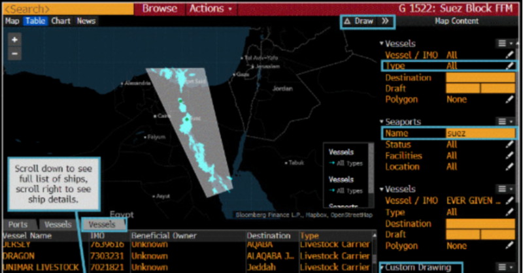This screenshot has width=523, height=273.
Task: Switch to the Chart tab
Action: click(x=61, y=21)
